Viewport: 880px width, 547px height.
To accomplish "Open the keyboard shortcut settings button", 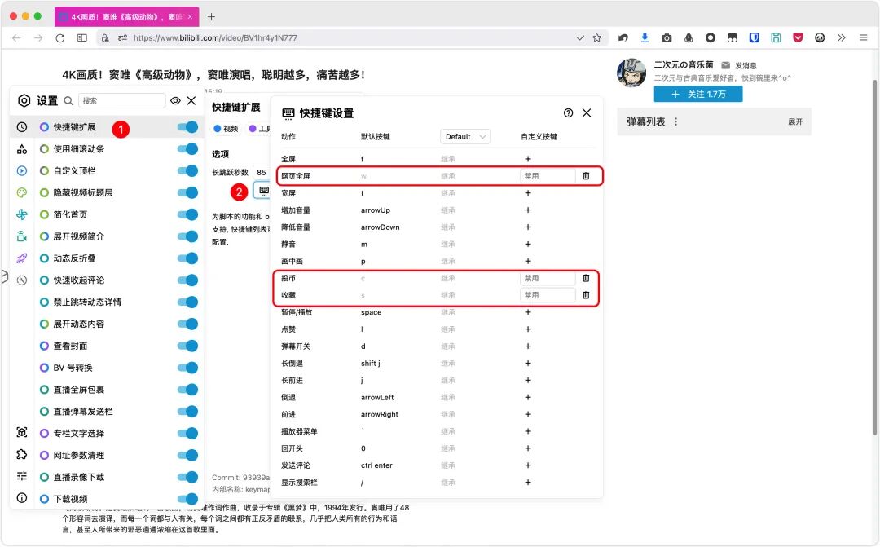I will coord(264,191).
